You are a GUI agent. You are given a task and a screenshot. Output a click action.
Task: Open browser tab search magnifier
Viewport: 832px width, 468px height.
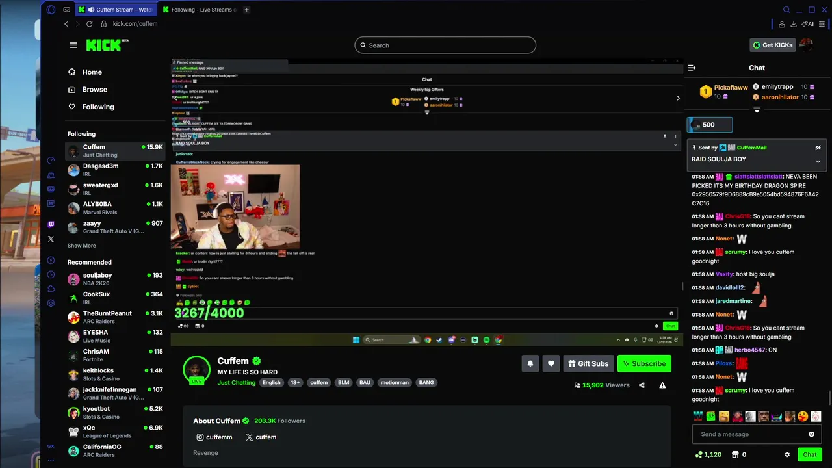(786, 10)
